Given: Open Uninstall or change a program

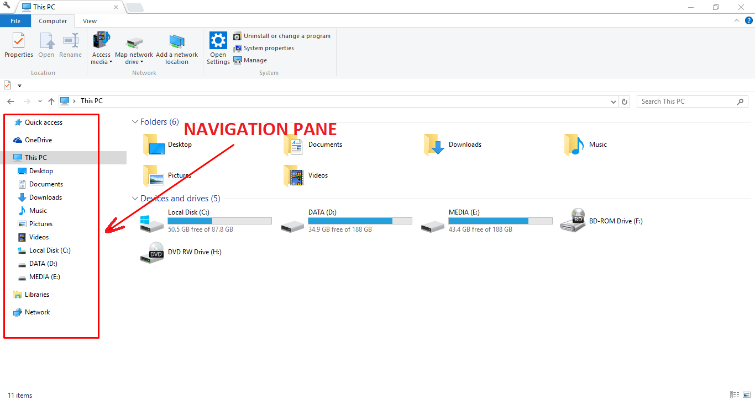Looking at the screenshot, I should [x=282, y=35].
